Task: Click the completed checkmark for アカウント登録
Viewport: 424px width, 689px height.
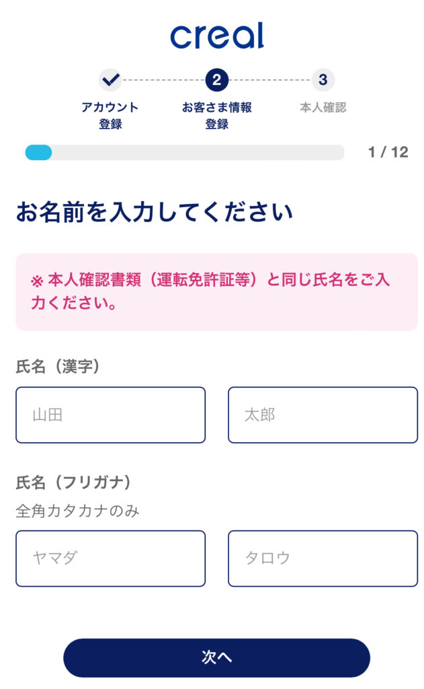Action: tap(110, 79)
